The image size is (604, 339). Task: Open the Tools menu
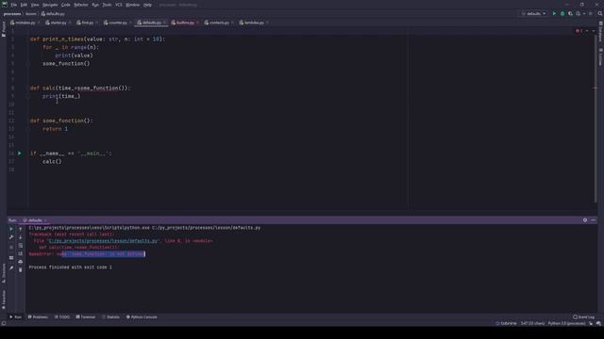coord(107,5)
